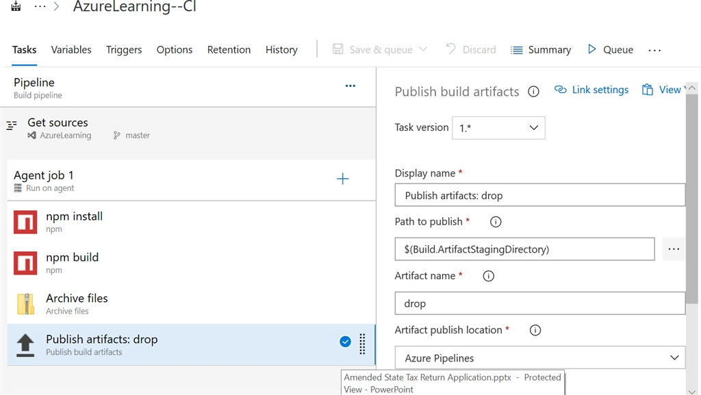
Task: Select the npm build task
Action: click(192, 263)
